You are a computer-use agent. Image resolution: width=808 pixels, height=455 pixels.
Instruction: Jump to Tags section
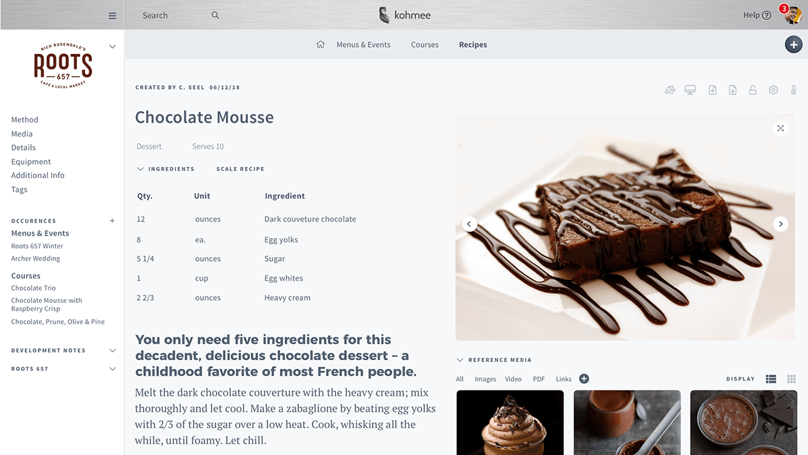click(x=19, y=189)
